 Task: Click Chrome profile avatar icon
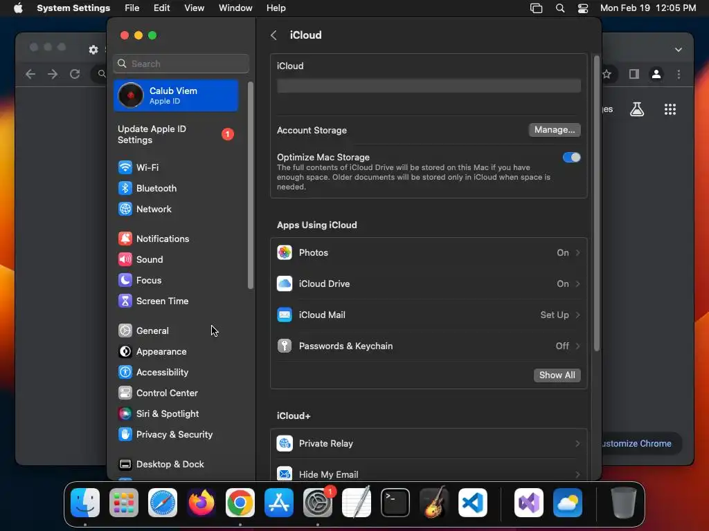(x=656, y=74)
